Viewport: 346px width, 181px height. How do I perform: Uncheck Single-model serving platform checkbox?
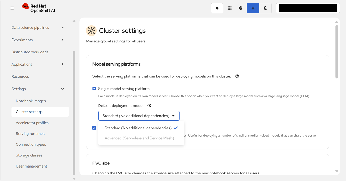(94, 89)
